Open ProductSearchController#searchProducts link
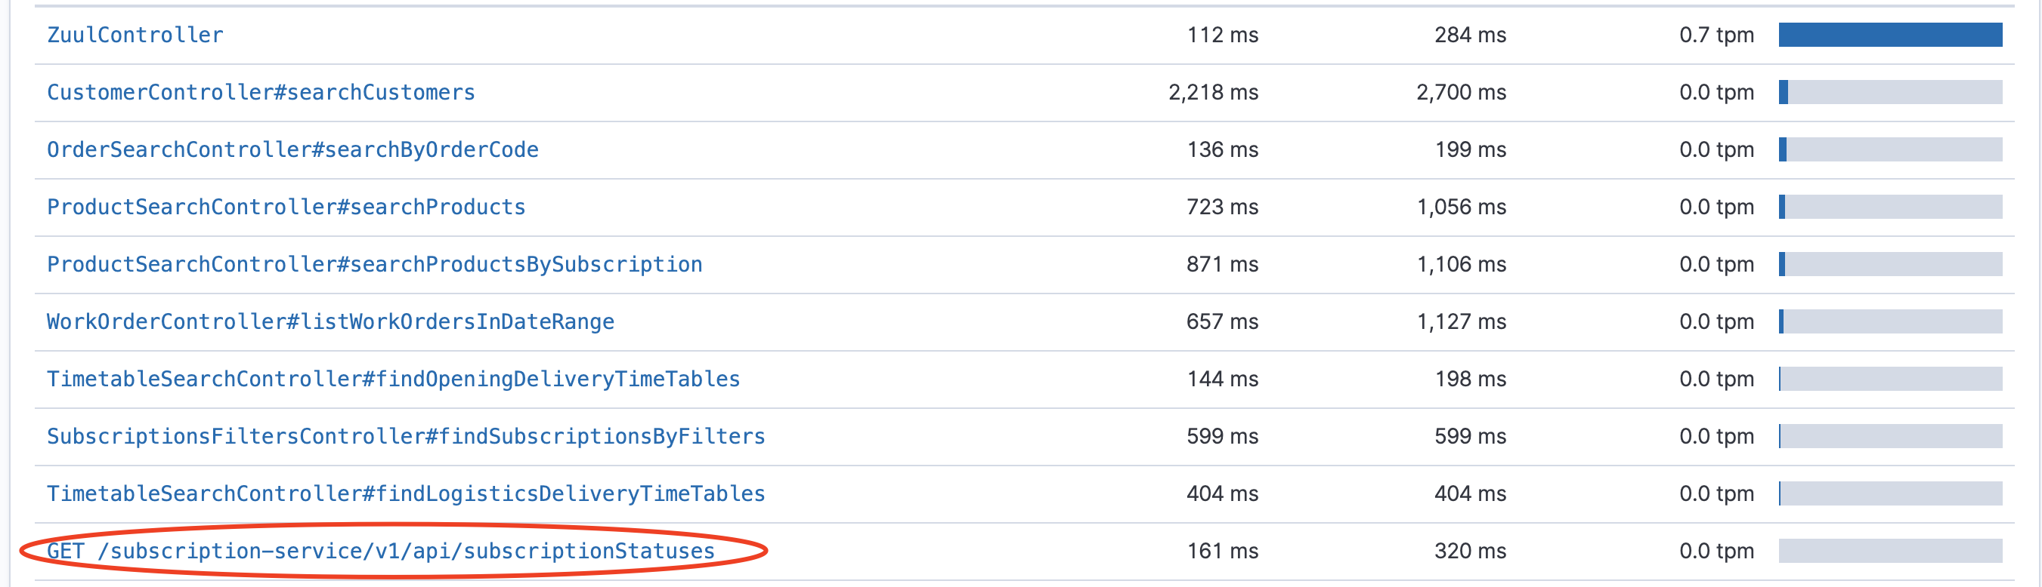The image size is (2042, 587). click(286, 207)
